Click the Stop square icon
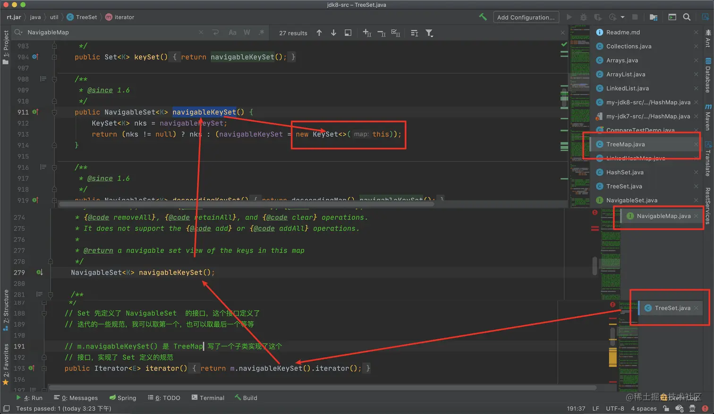The image size is (714, 414). click(635, 17)
